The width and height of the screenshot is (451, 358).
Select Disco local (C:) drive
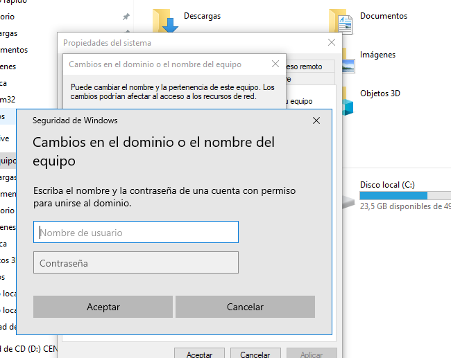tap(387, 185)
